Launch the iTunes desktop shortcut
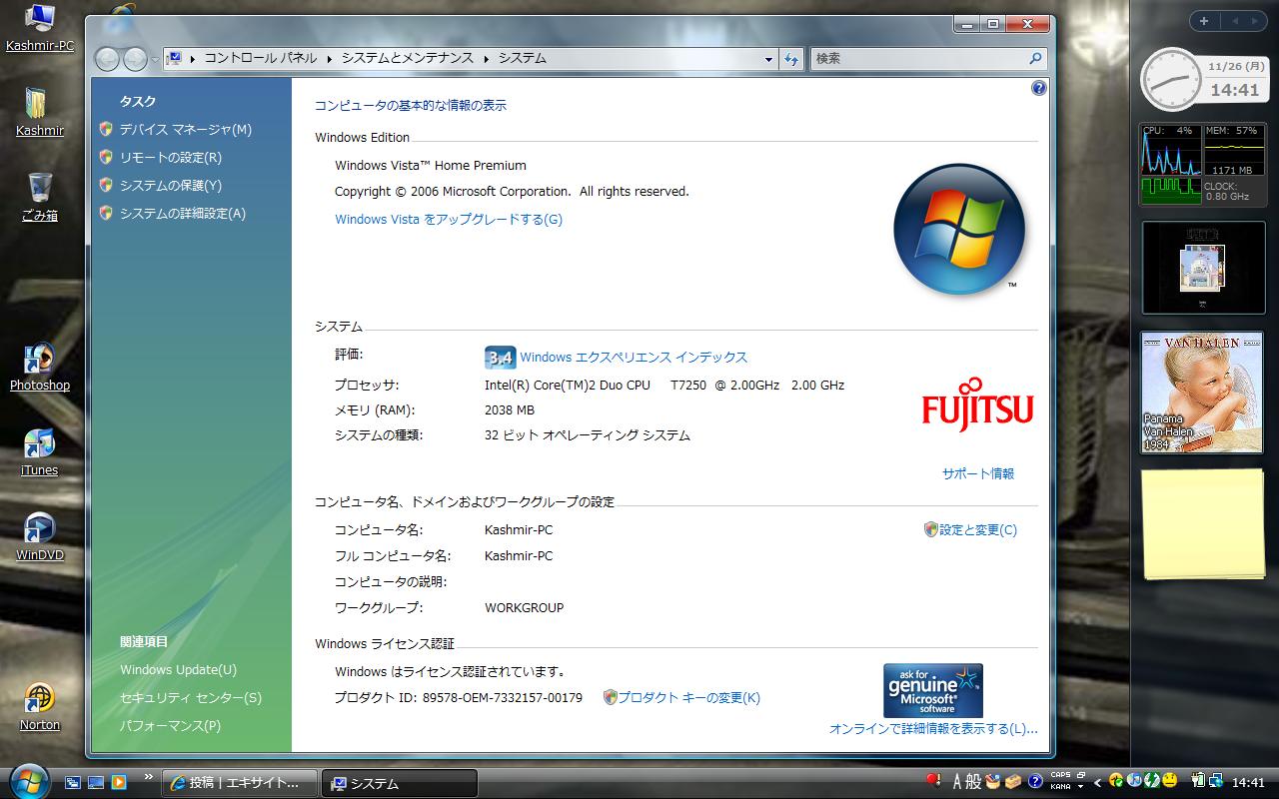 tap(40, 452)
